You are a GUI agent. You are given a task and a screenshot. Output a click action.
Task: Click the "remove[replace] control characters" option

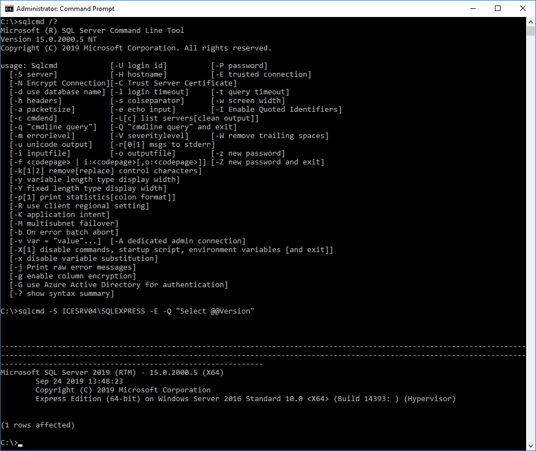click(x=106, y=171)
